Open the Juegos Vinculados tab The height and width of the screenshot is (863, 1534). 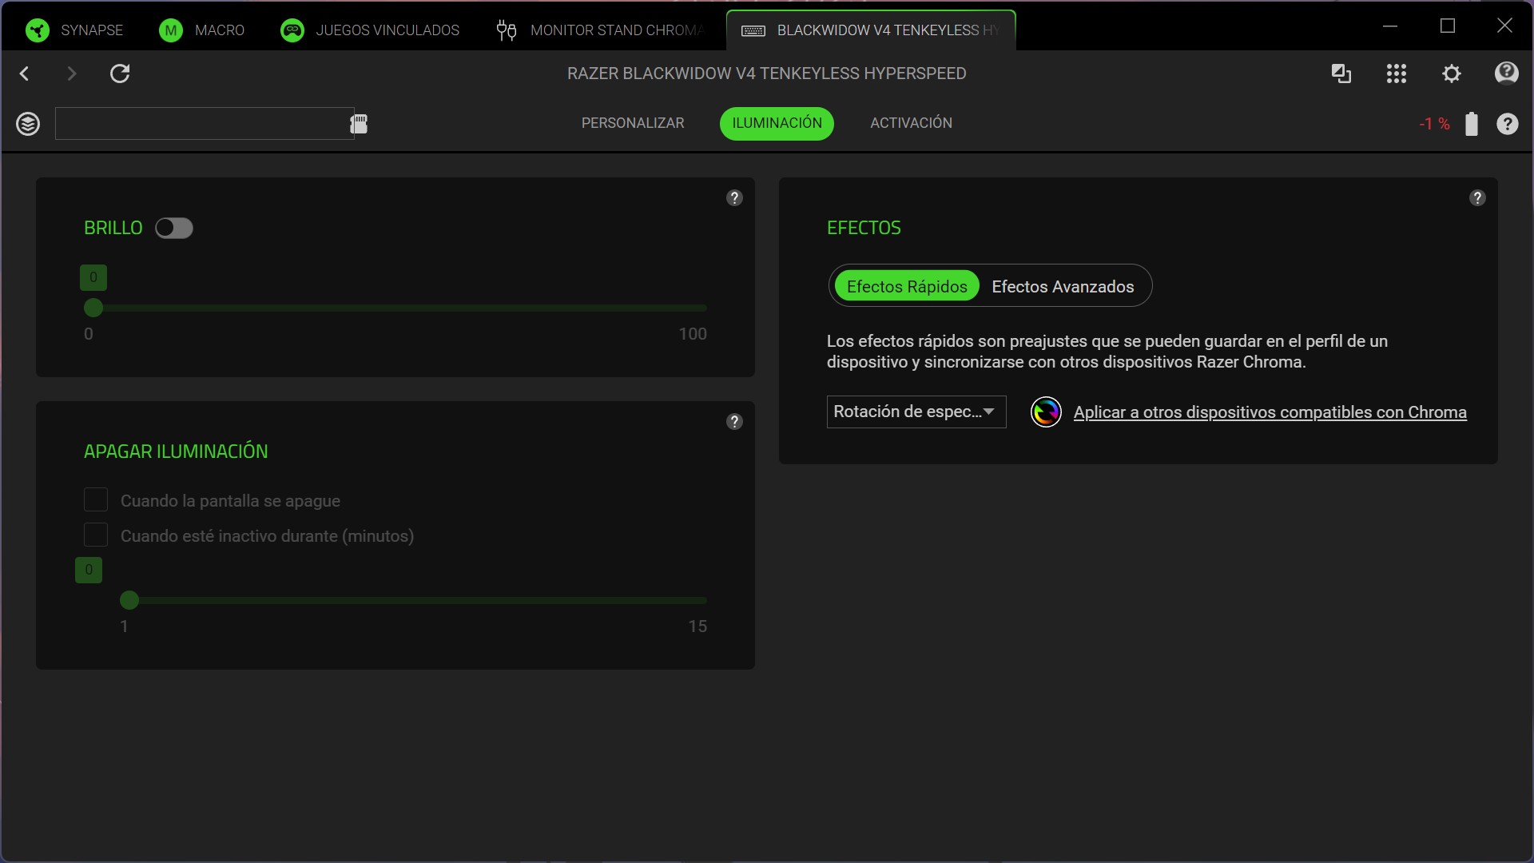pyautogui.click(x=370, y=30)
